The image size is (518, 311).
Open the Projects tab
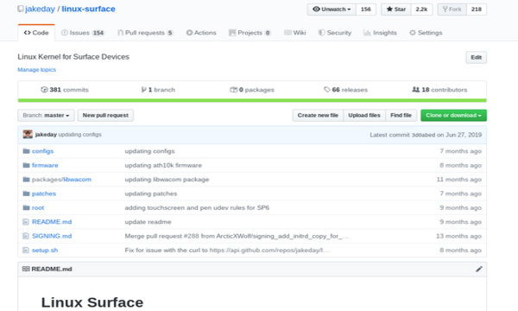(250, 33)
